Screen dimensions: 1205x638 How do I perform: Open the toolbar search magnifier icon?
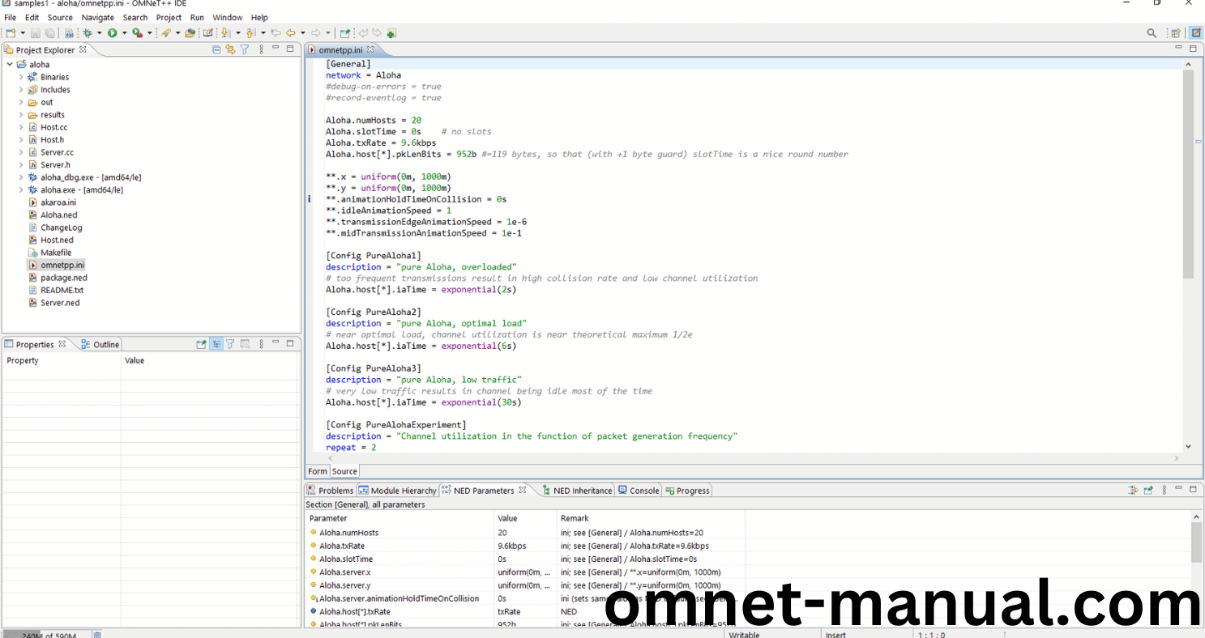pos(1152,33)
